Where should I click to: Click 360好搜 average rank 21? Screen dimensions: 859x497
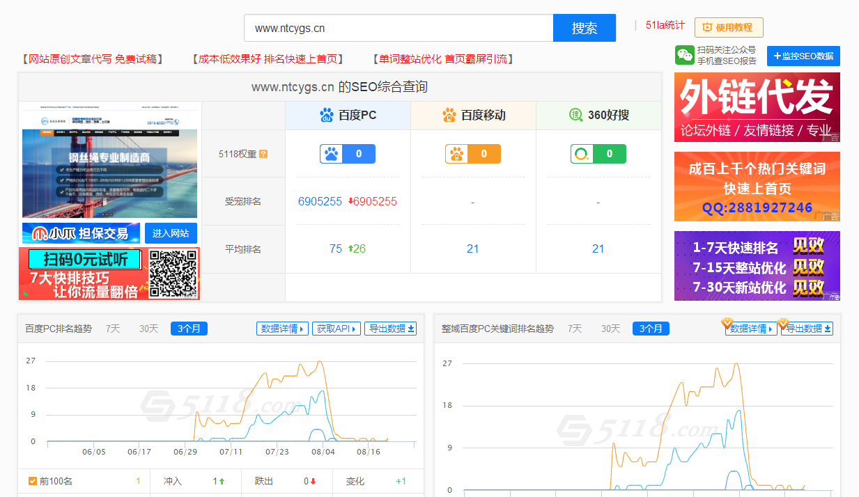pos(598,248)
